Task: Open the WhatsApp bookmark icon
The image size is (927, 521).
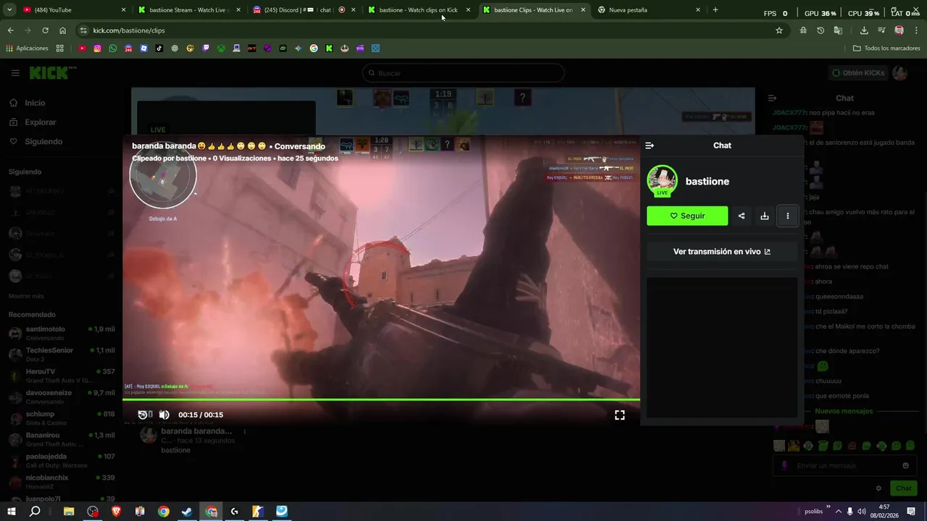Action: point(113,48)
